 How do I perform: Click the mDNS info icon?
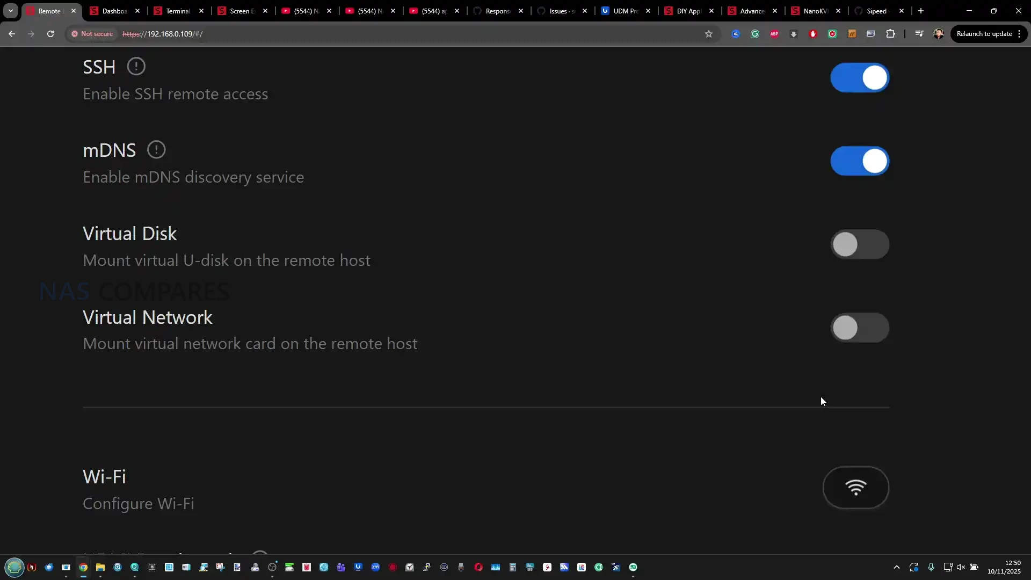pyautogui.click(x=156, y=150)
